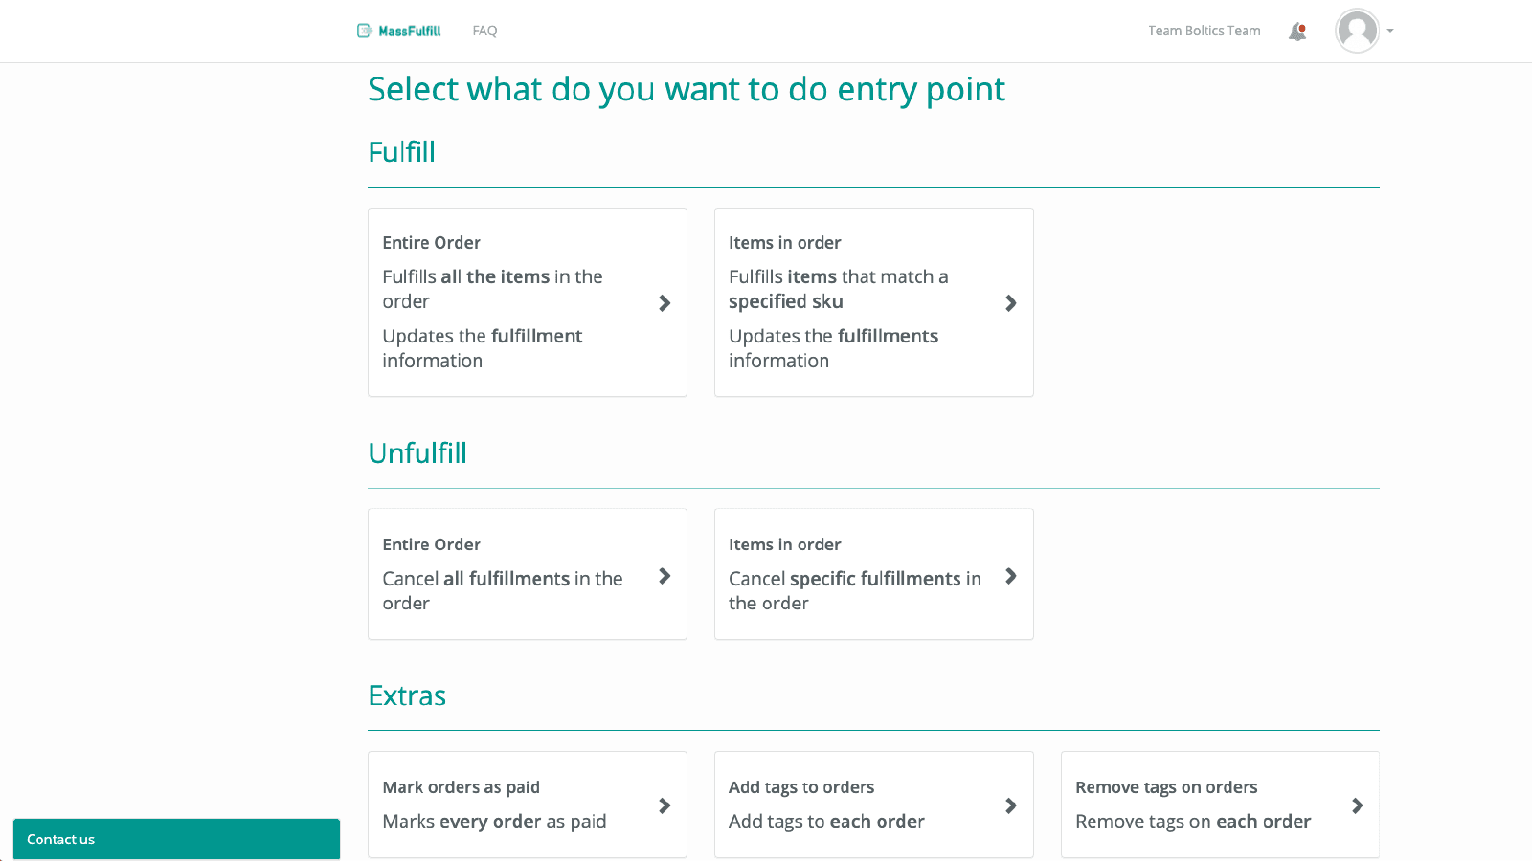This screenshot has width=1532, height=861.
Task: Click the chevron on Mark orders as paid
Action: 665,806
